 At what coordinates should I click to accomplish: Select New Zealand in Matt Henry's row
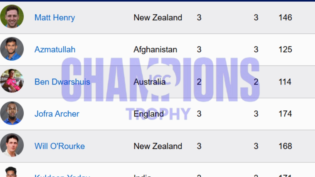[158, 18]
